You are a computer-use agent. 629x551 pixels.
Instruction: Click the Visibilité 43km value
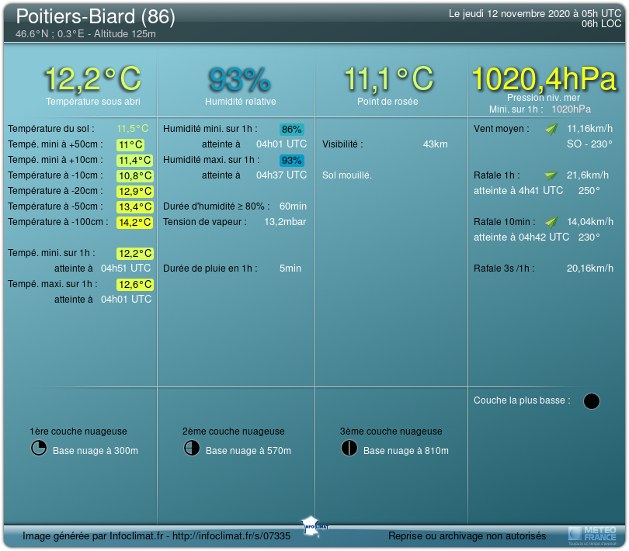(x=435, y=144)
